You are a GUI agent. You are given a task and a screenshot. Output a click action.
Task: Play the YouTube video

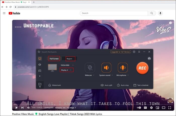17,108
